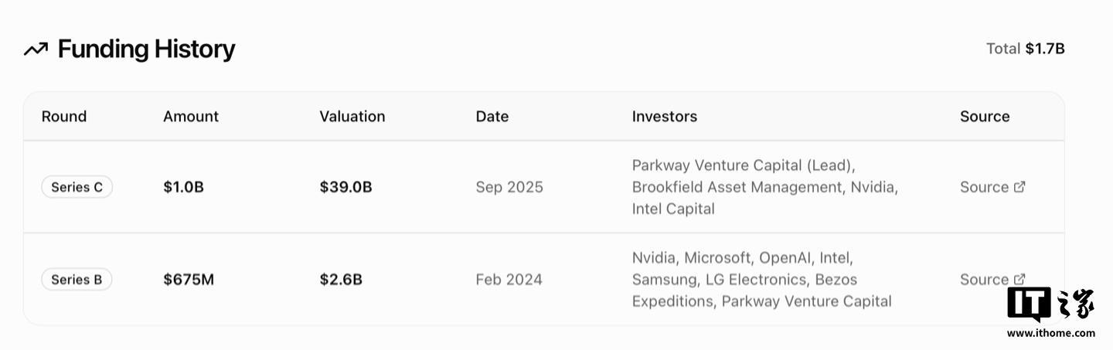The image size is (1113, 350).
Task: Click the Amount column header
Action: [191, 117]
